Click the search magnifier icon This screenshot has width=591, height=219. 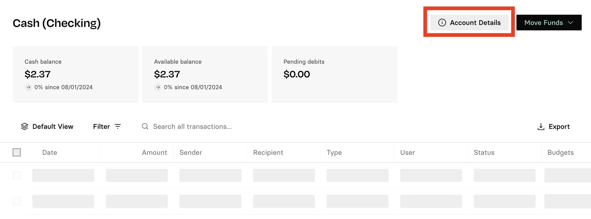(145, 127)
